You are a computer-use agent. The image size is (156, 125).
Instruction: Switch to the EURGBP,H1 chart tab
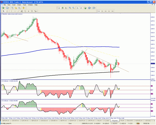[x=54, y=121]
